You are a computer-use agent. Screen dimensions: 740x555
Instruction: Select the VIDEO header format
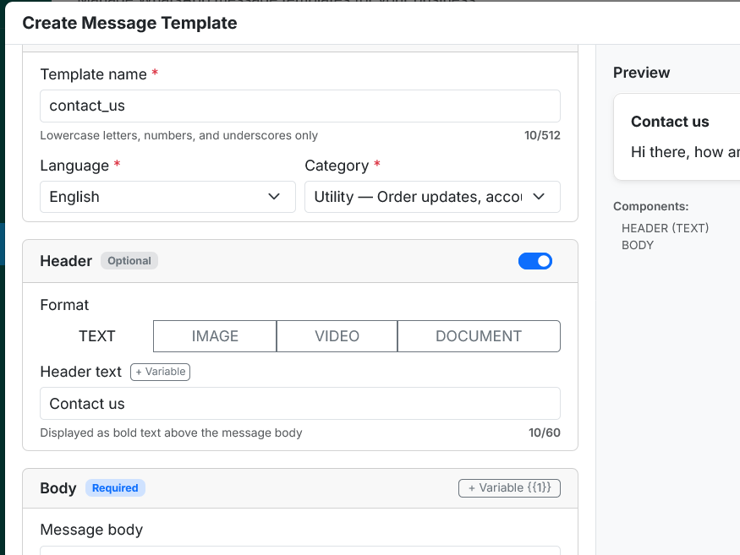click(x=336, y=335)
